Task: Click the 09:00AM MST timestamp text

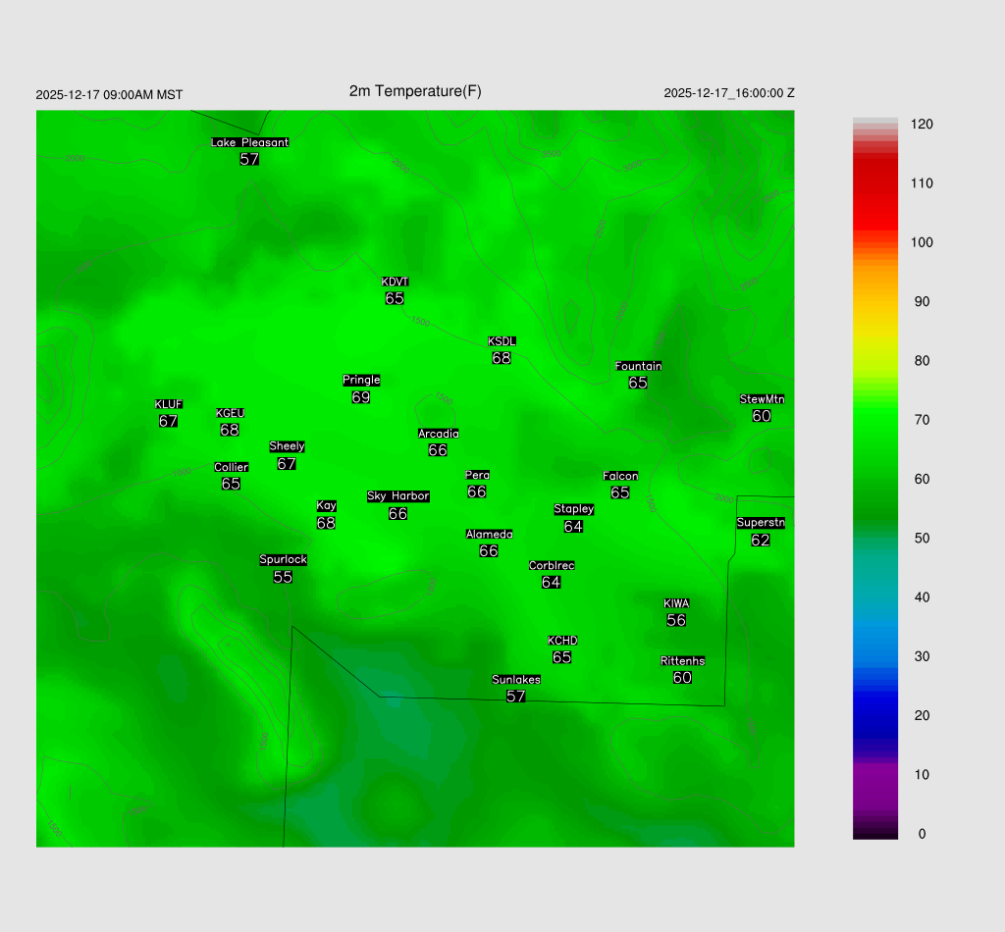Action: (x=109, y=95)
